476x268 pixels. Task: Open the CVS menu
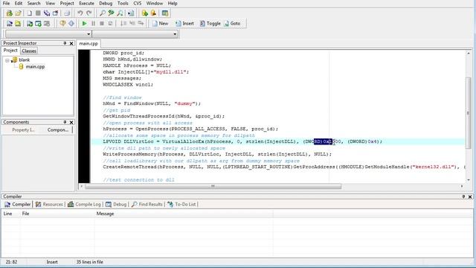point(137,3)
